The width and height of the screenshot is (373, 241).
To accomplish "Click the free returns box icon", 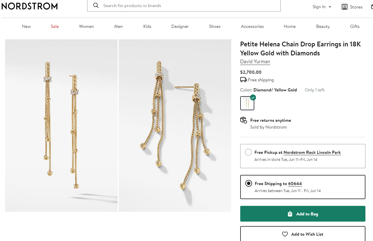I will [243, 120].
